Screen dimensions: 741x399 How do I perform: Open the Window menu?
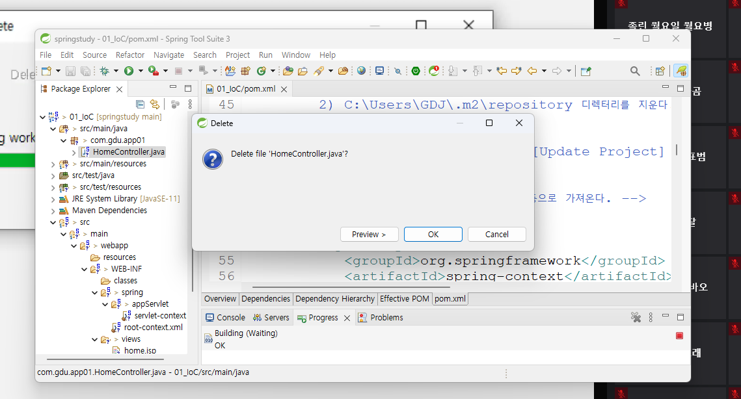(296, 55)
